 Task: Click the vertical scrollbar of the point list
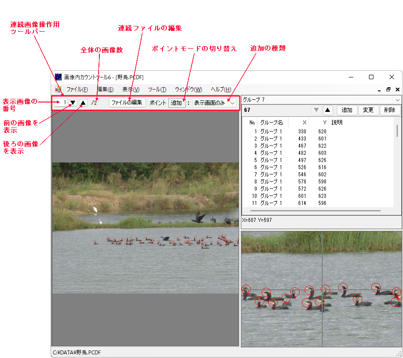(397, 131)
